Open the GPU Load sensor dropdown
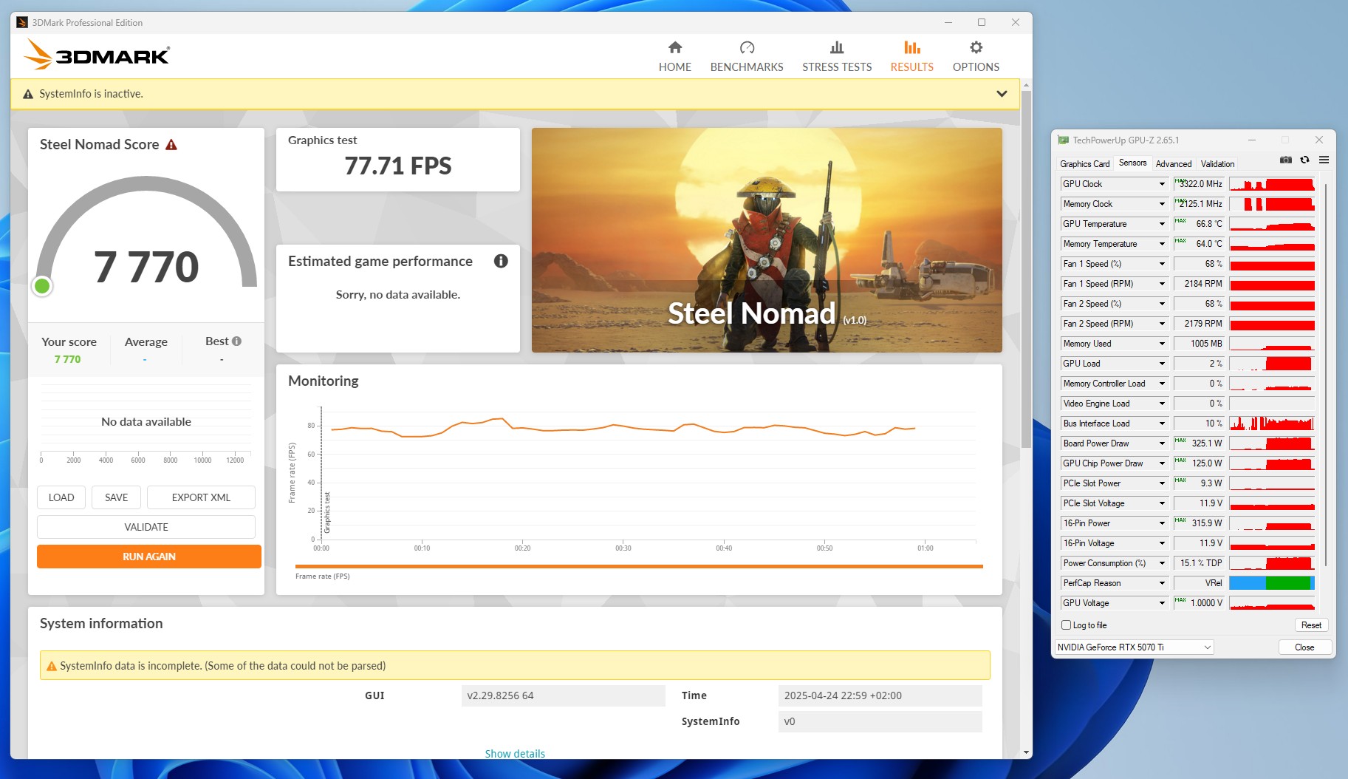This screenshot has width=1348, height=779. 1162,364
